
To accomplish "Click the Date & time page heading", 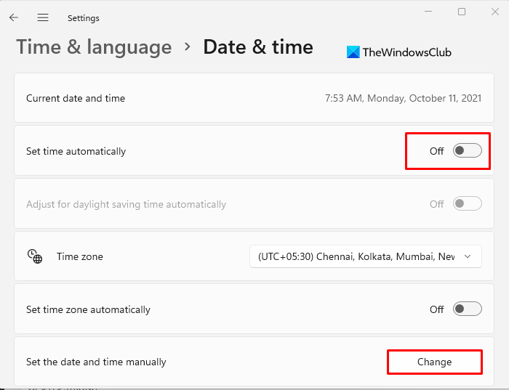I will pyautogui.click(x=258, y=47).
